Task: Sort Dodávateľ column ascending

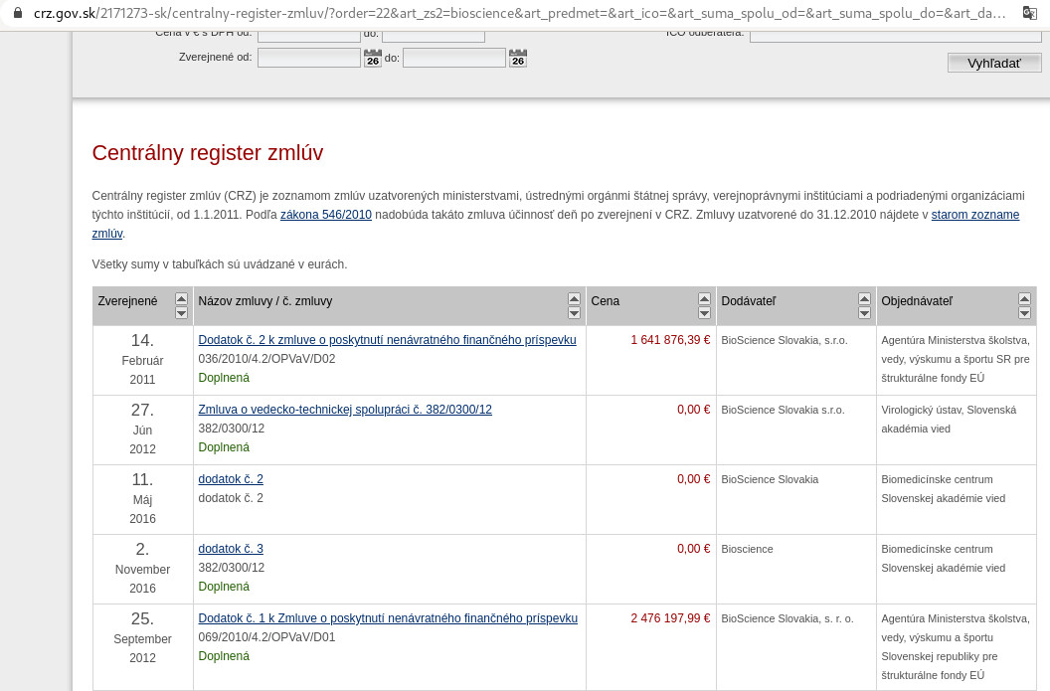Action: click(x=864, y=299)
